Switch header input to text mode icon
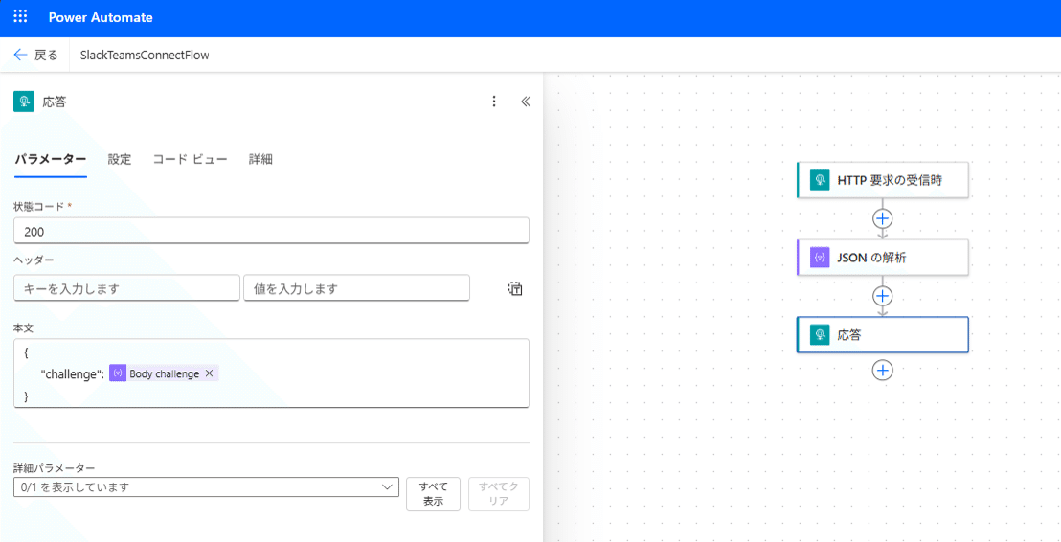Image resolution: width=1061 pixels, height=542 pixels. [515, 288]
